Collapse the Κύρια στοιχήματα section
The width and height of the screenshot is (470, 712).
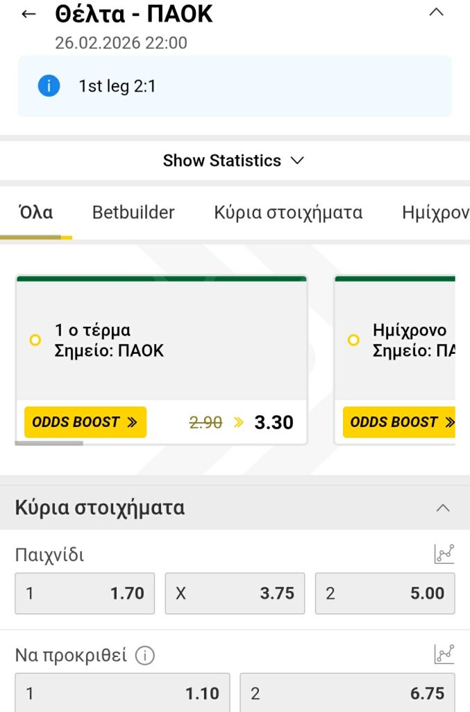[x=443, y=507]
